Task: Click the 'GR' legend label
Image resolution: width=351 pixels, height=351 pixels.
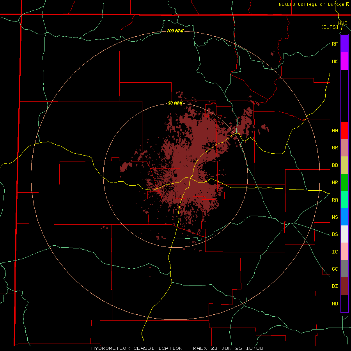Action: click(335, 148)
